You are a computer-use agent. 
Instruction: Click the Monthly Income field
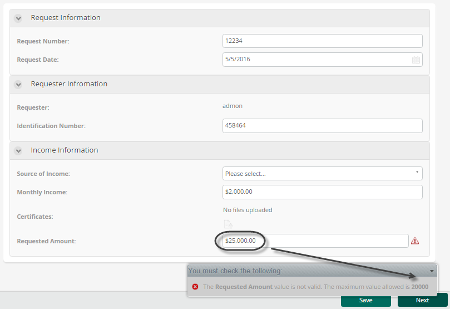point(322,192)
